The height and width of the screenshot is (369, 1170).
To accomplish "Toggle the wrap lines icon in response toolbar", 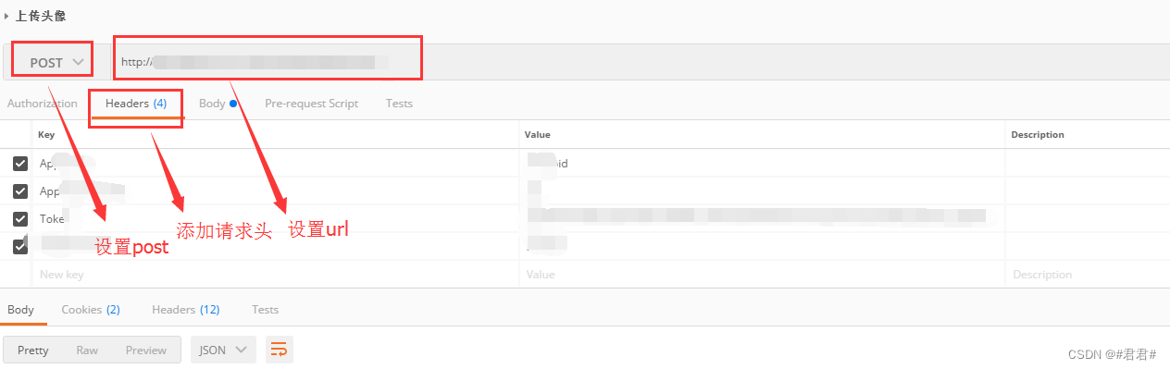I will (278, 350).
